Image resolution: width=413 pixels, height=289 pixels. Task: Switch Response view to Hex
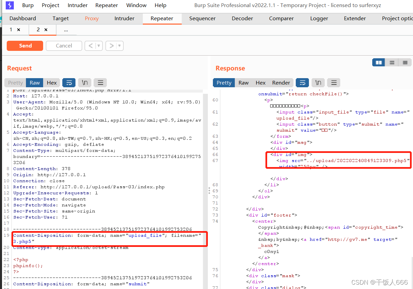(260, 83)
